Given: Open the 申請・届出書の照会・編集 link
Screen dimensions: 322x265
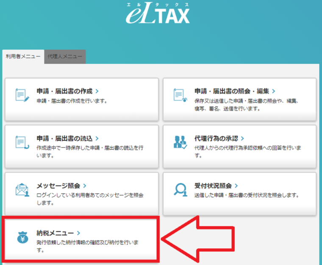Looking at the screenshot, I should pos(232,91).
